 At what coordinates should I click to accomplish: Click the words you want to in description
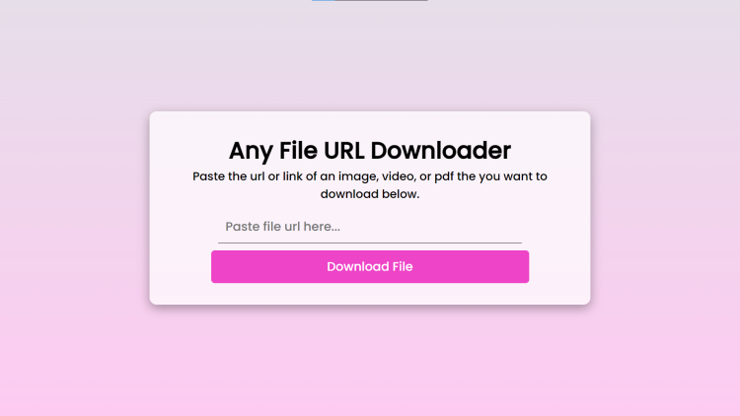(x=513, y=176)
